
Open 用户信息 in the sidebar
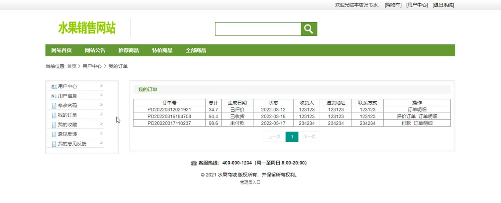pos(68,96)
